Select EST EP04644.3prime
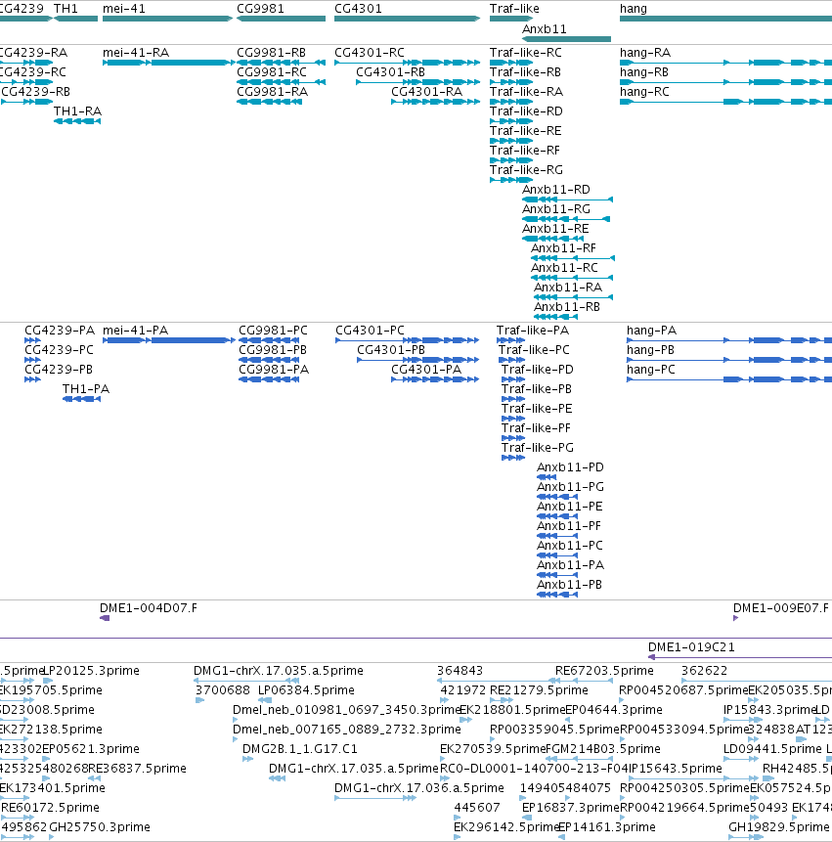This screenshot has height=842, width=832. [x=614, y=709]
